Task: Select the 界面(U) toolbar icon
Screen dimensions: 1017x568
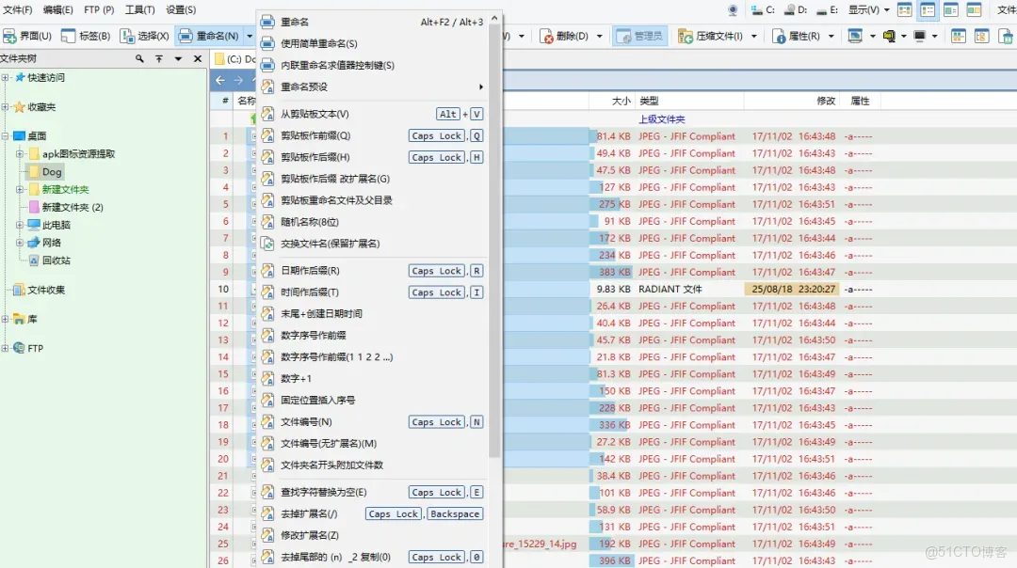Action: 28,35
